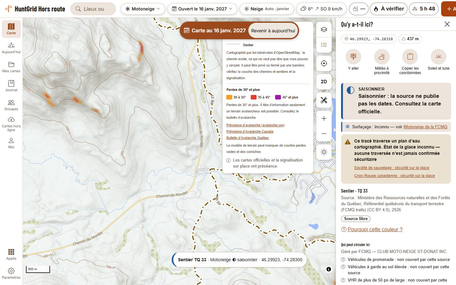This screenshot has height=285, width=456.
Task: Open Croix-Rouge canadienne ice safety link
Action: 394,176
